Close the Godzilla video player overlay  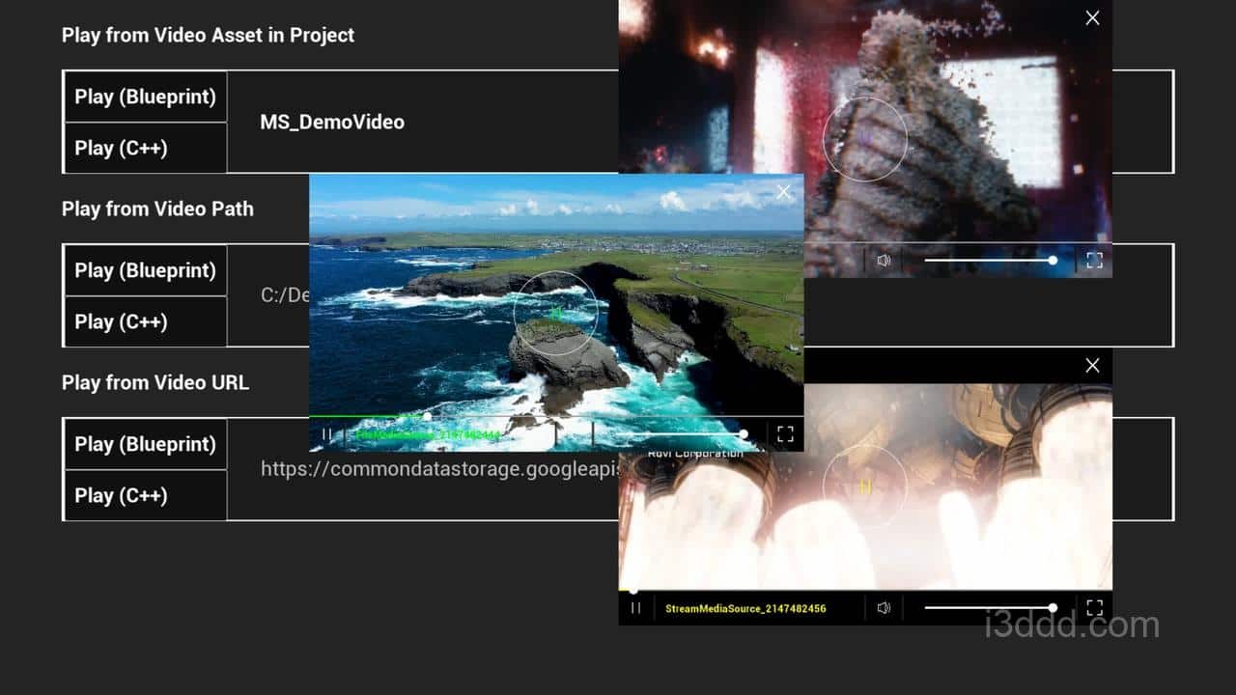[x=1092, y=17]
